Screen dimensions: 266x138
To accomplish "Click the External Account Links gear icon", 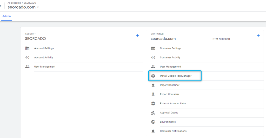I will tap(153, 104).
